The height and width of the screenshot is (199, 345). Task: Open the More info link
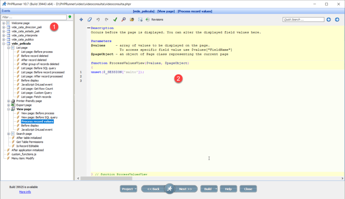(25, 192)
